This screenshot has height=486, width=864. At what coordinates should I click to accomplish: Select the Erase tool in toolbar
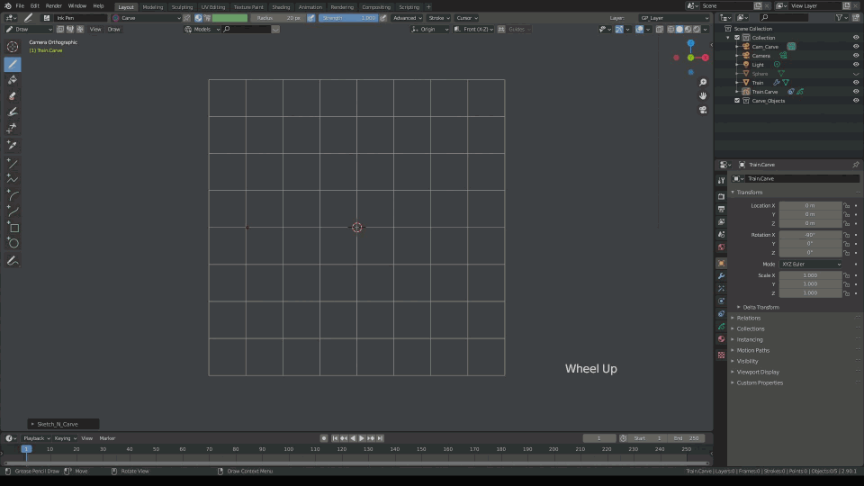click(x=13, y=95)
